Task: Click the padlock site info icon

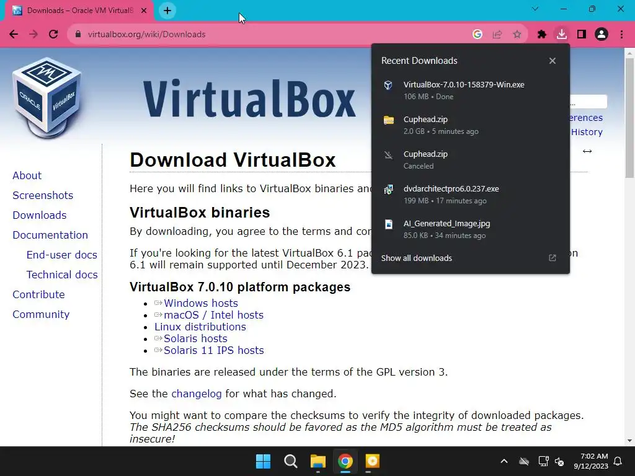Action: (x=78, y=35)
